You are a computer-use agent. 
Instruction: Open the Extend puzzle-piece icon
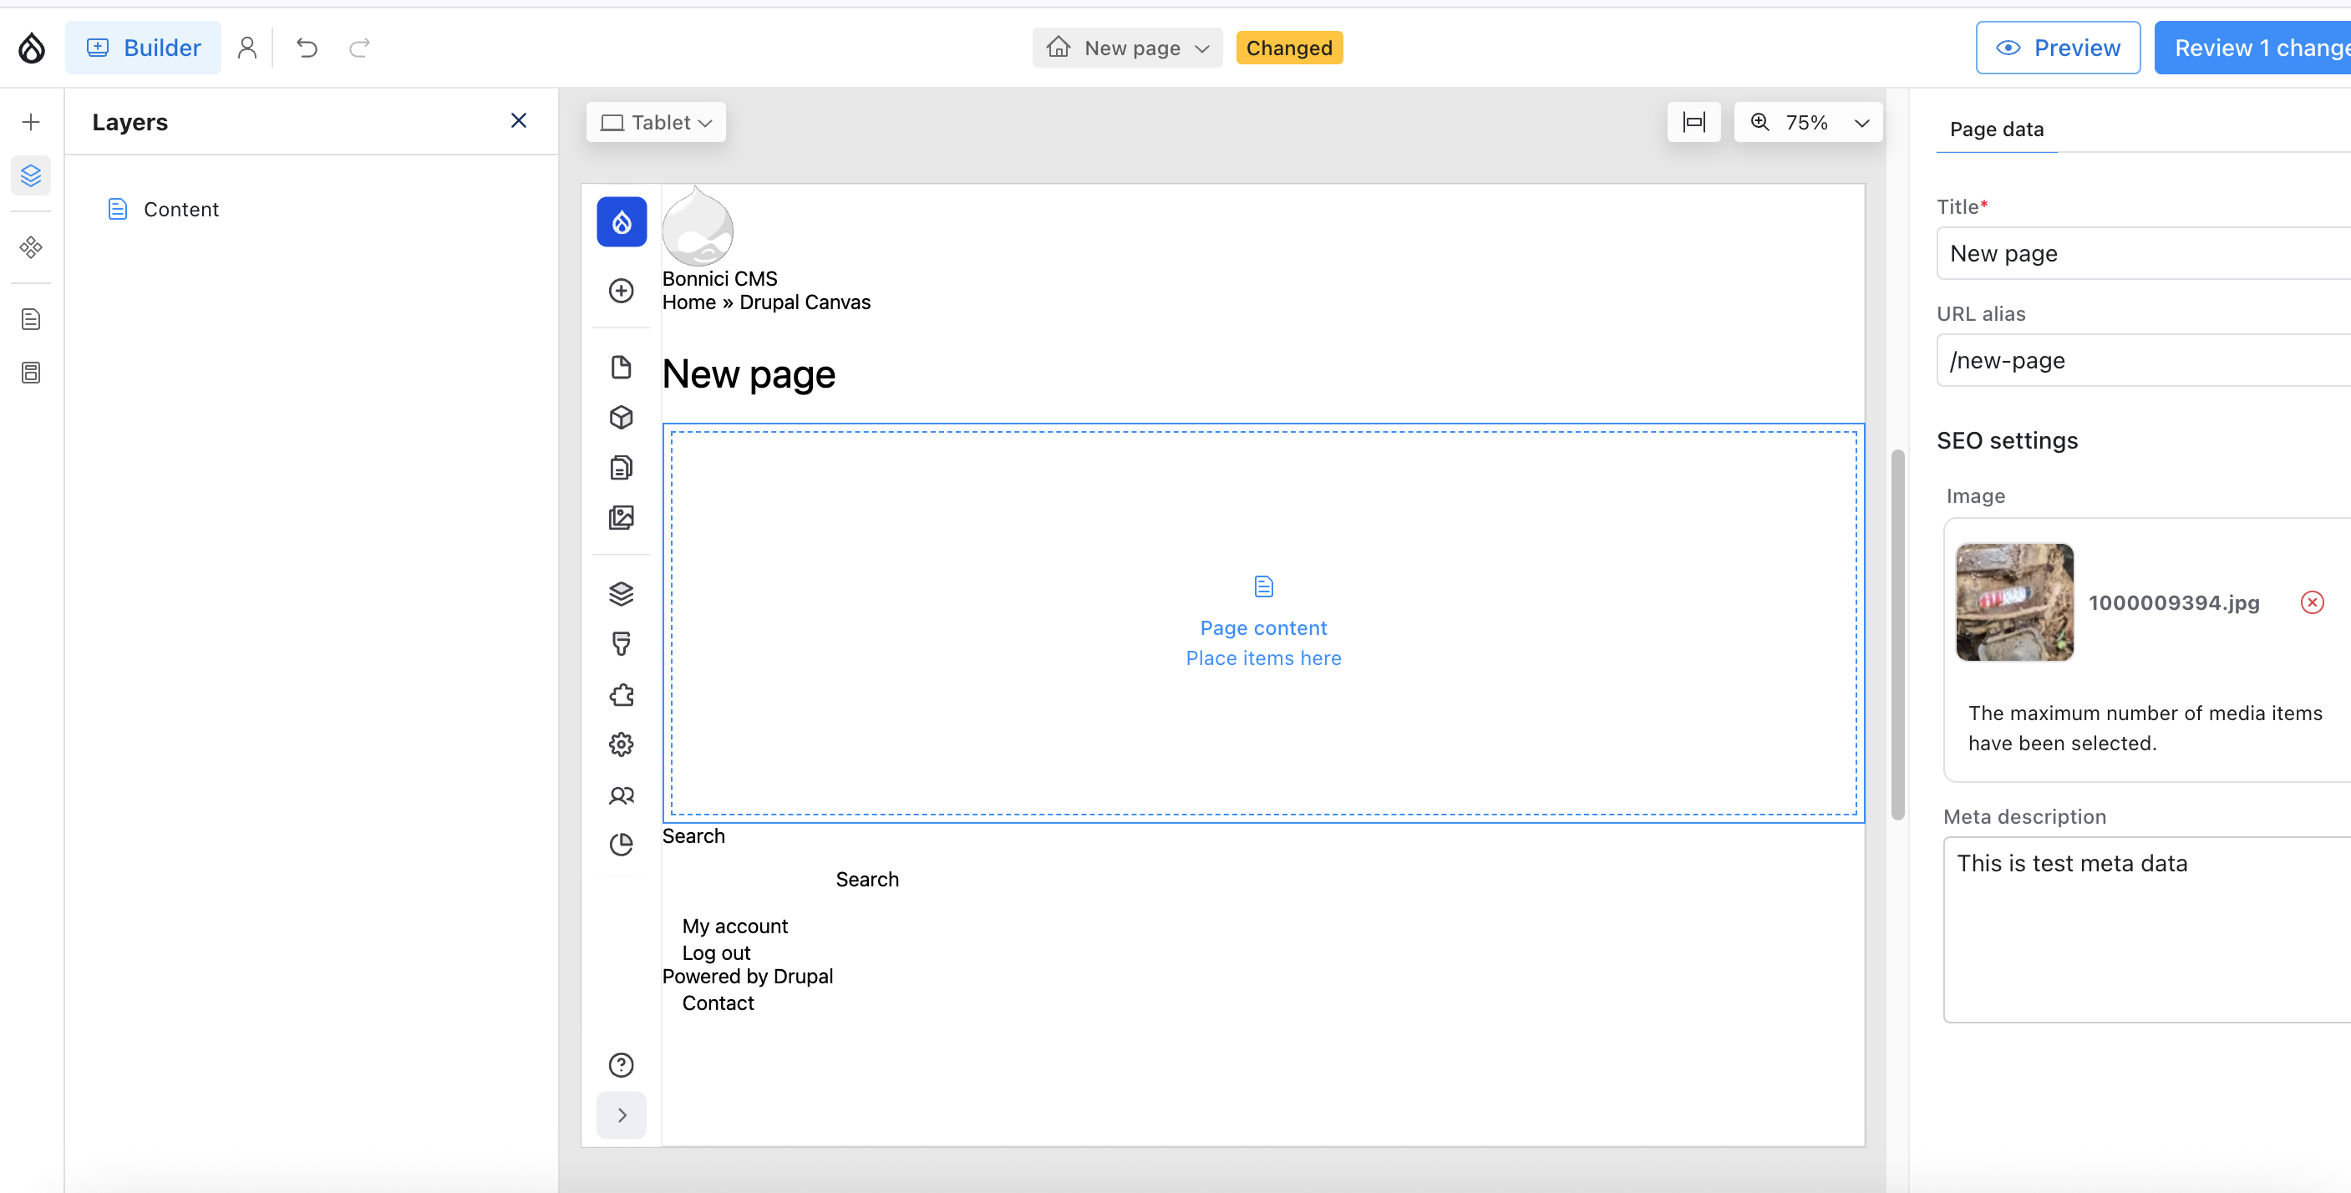click(622, 694)
